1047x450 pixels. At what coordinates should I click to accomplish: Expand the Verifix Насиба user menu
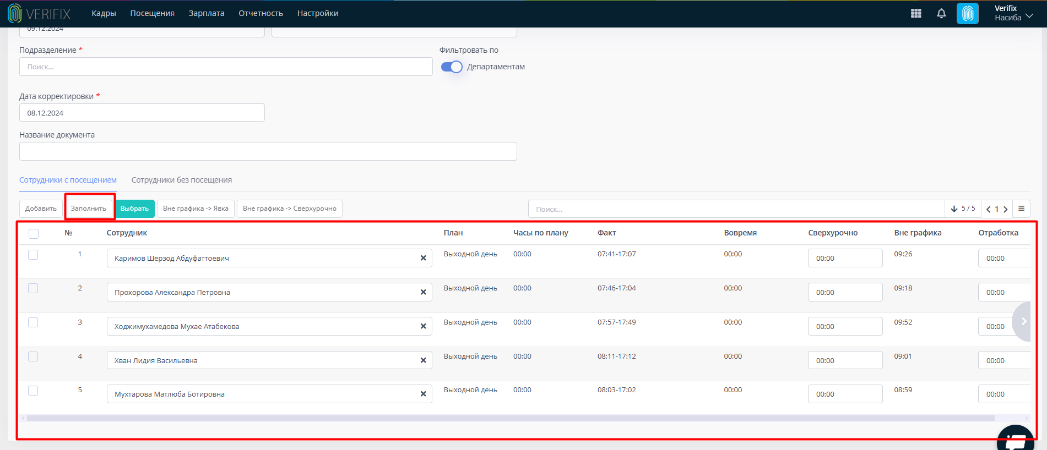1013,13
